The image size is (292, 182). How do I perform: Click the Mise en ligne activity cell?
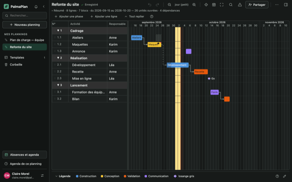coord(88,78)
